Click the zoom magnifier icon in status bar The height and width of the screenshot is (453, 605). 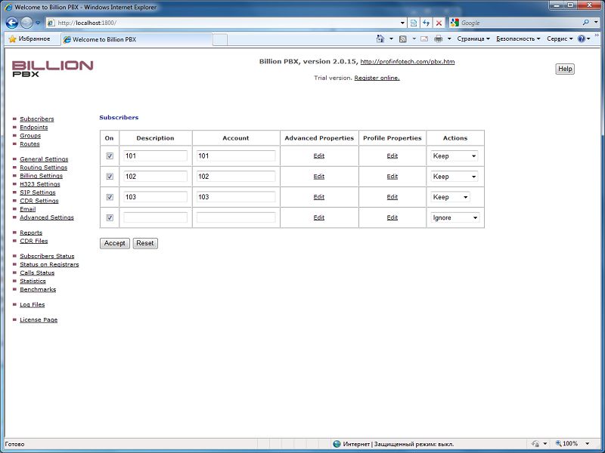pyautogui.click(x=558, y=444)
